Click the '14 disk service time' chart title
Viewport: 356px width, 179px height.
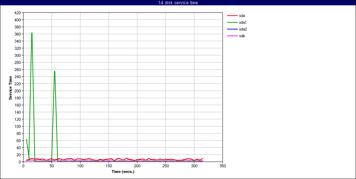[178, 3]
